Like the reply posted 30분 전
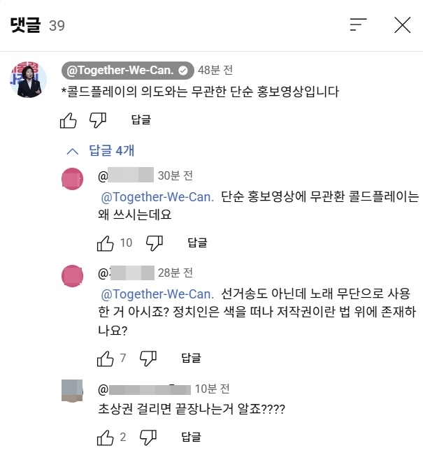The width and height of the screenshot is (423, 455). 105,243
